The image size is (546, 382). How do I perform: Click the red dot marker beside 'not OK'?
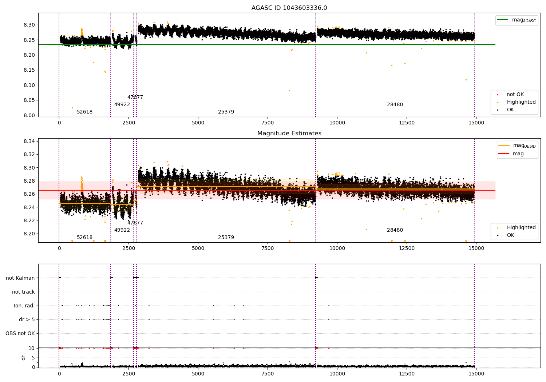pos(498,95)
